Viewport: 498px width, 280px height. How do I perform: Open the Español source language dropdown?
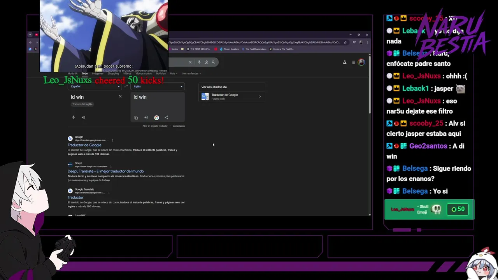(95, 86)
